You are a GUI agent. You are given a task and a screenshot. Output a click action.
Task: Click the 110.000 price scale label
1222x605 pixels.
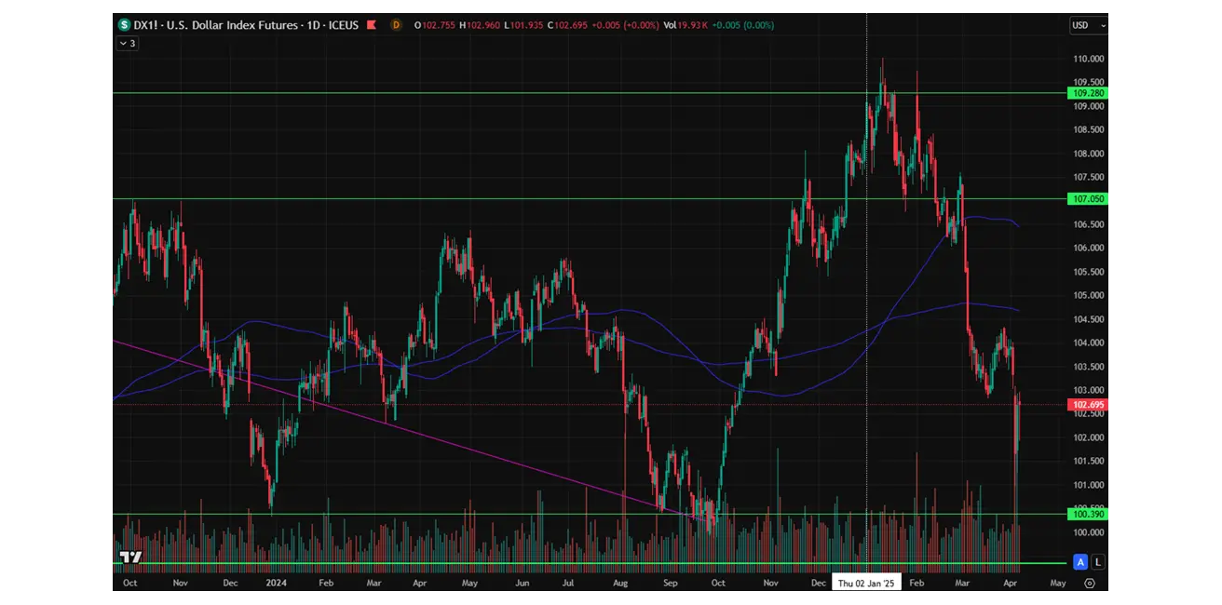(1088, 59)
